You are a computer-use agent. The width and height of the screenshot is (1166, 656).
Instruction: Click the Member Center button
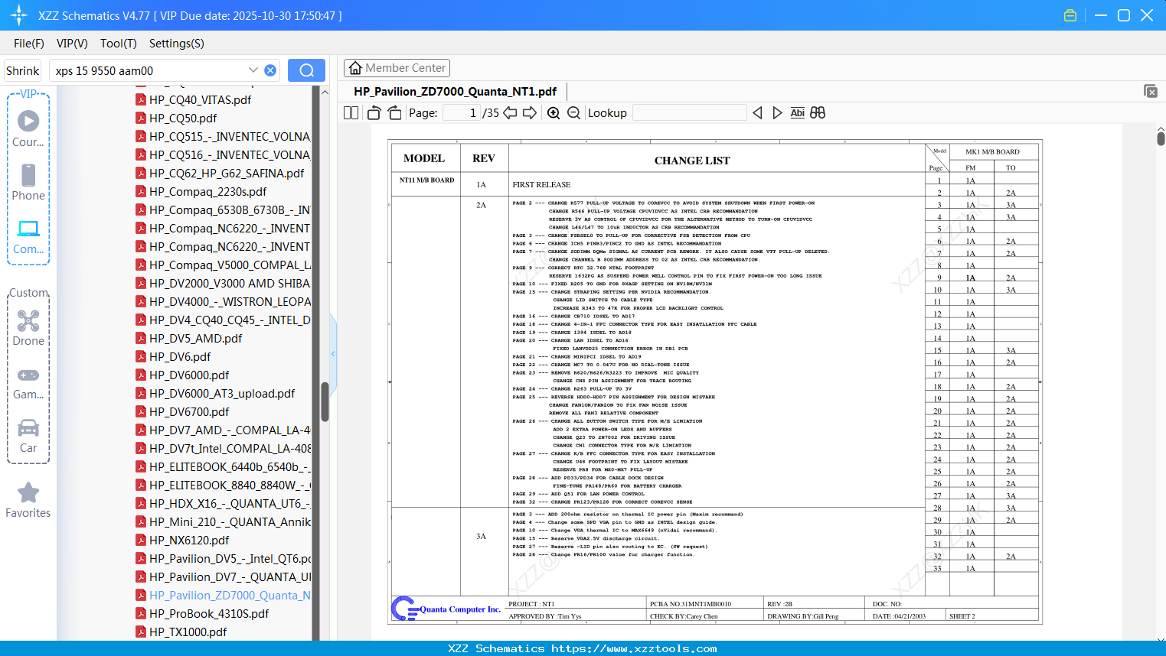397,68
